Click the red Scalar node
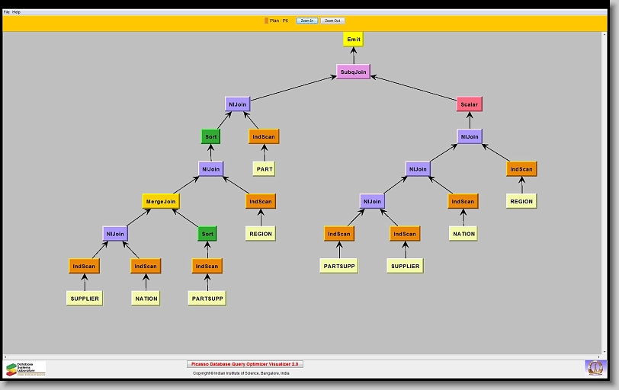619x390 pixels. [x=470, y=104]
